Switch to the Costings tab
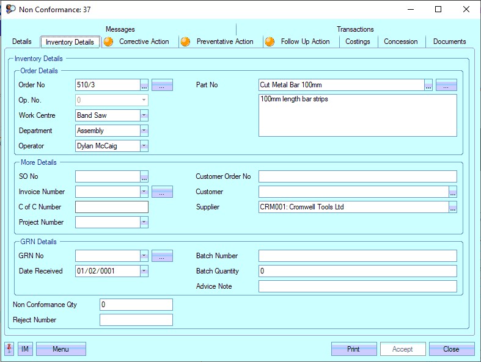The height and width of the screenshot is (362, 481). click(x=358, y=42)
